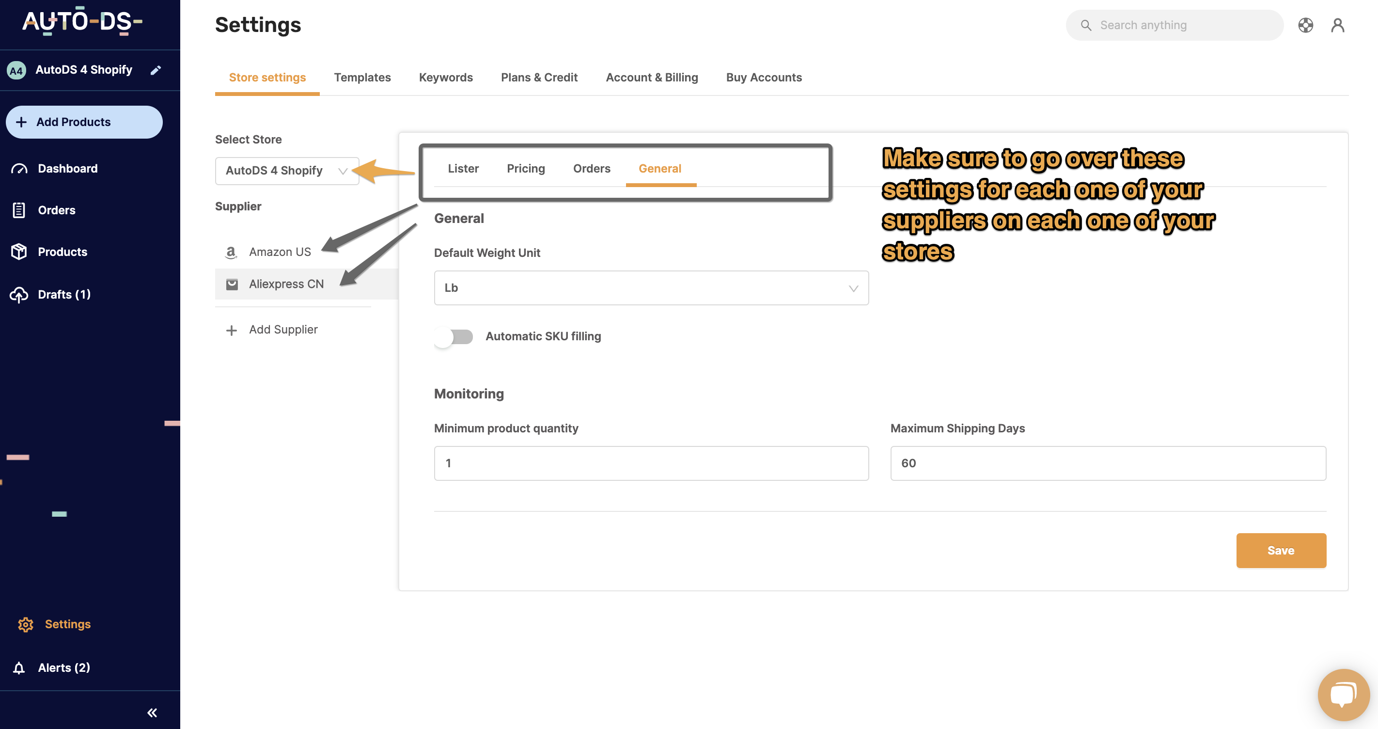The height and width of the screenshot is (729, 1378).
Task: Click the Save button
Action: pos(1281,550)
